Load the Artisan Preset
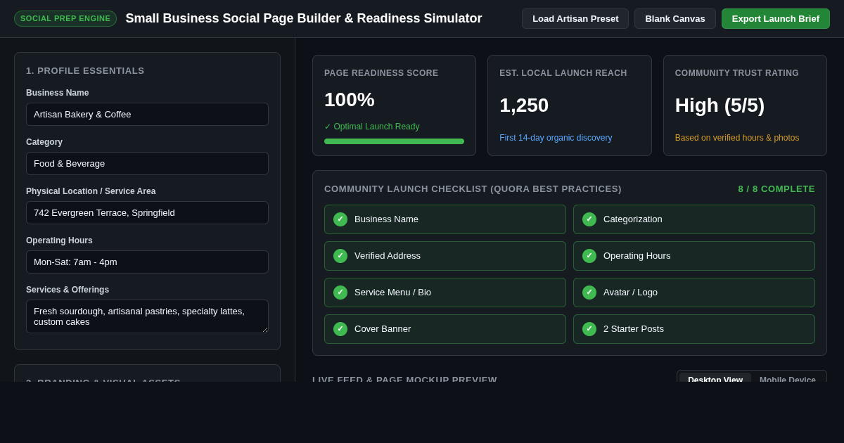This screenshot has width=844, height=443. tap(575, 18)
